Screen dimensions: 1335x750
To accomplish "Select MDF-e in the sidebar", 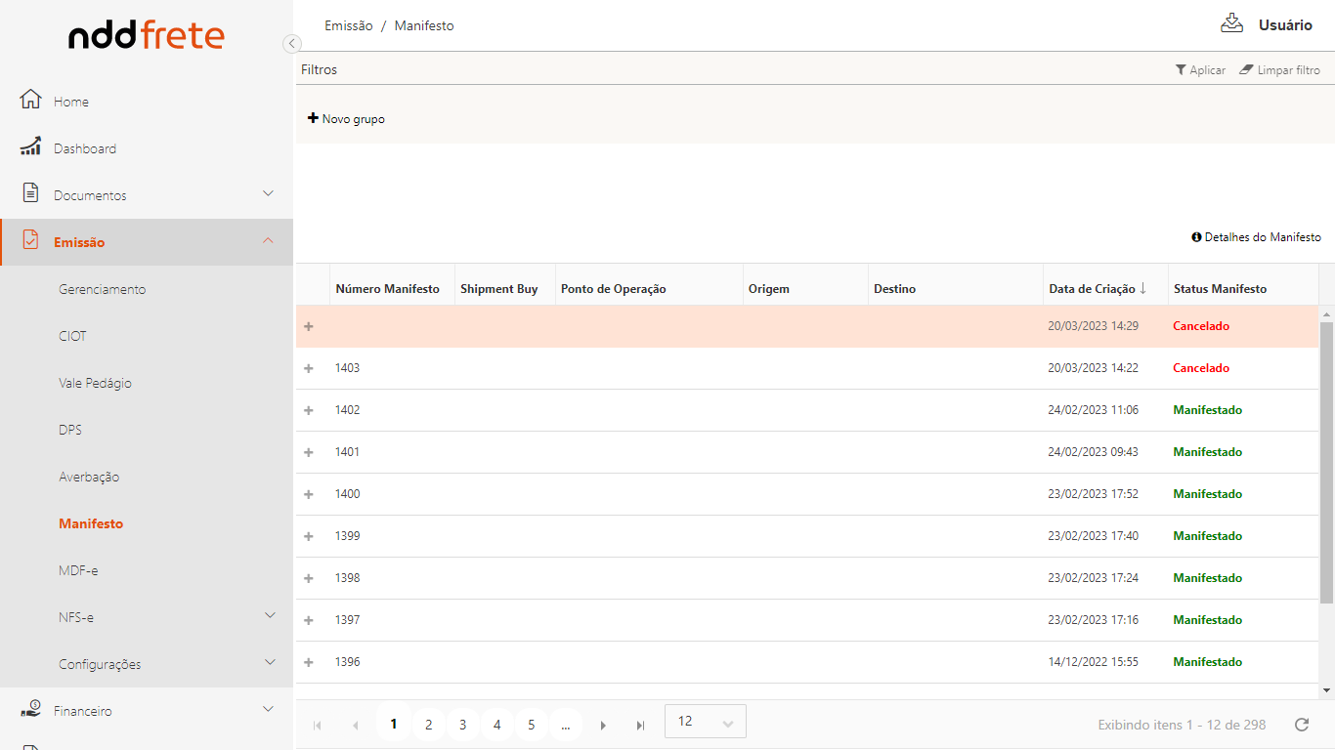I will pyautogui.click(x=78, y=570).
